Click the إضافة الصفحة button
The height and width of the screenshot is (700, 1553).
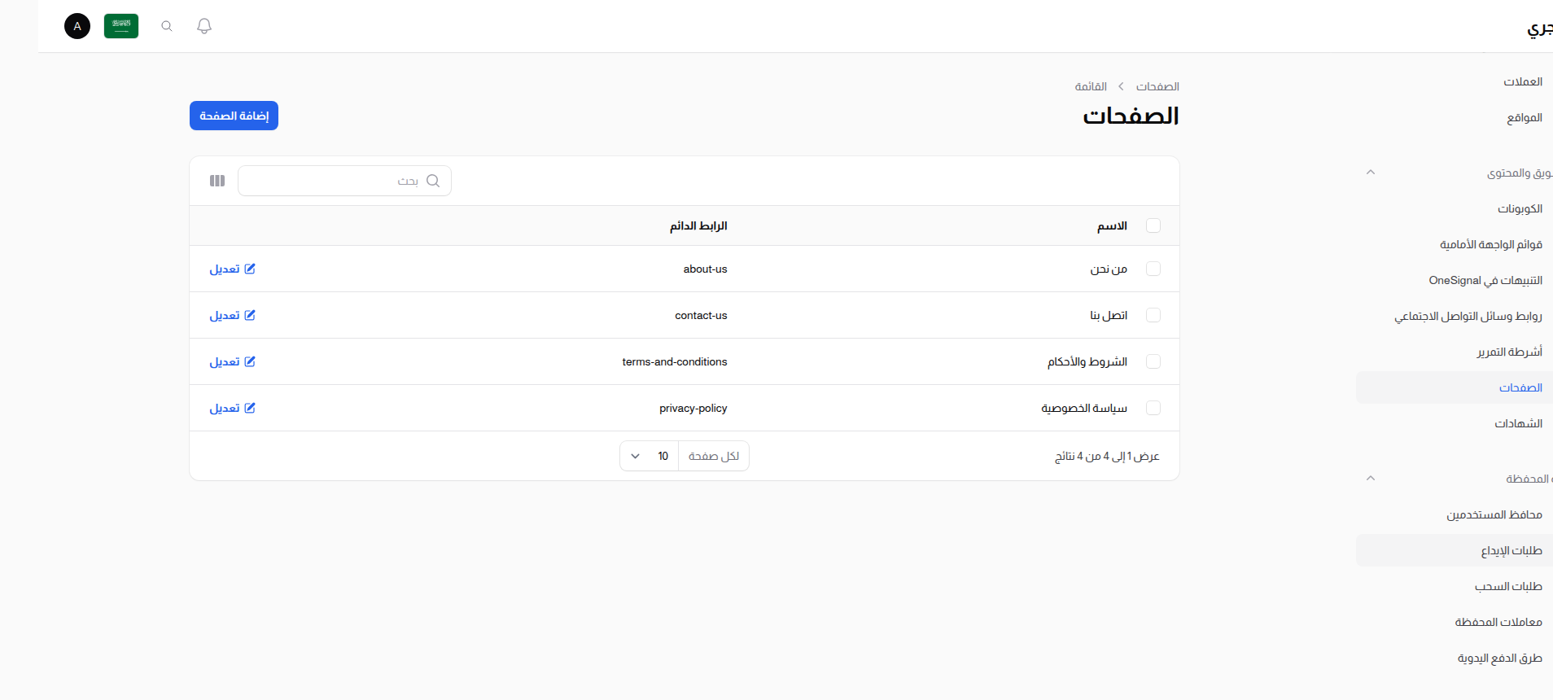point(234,116)
